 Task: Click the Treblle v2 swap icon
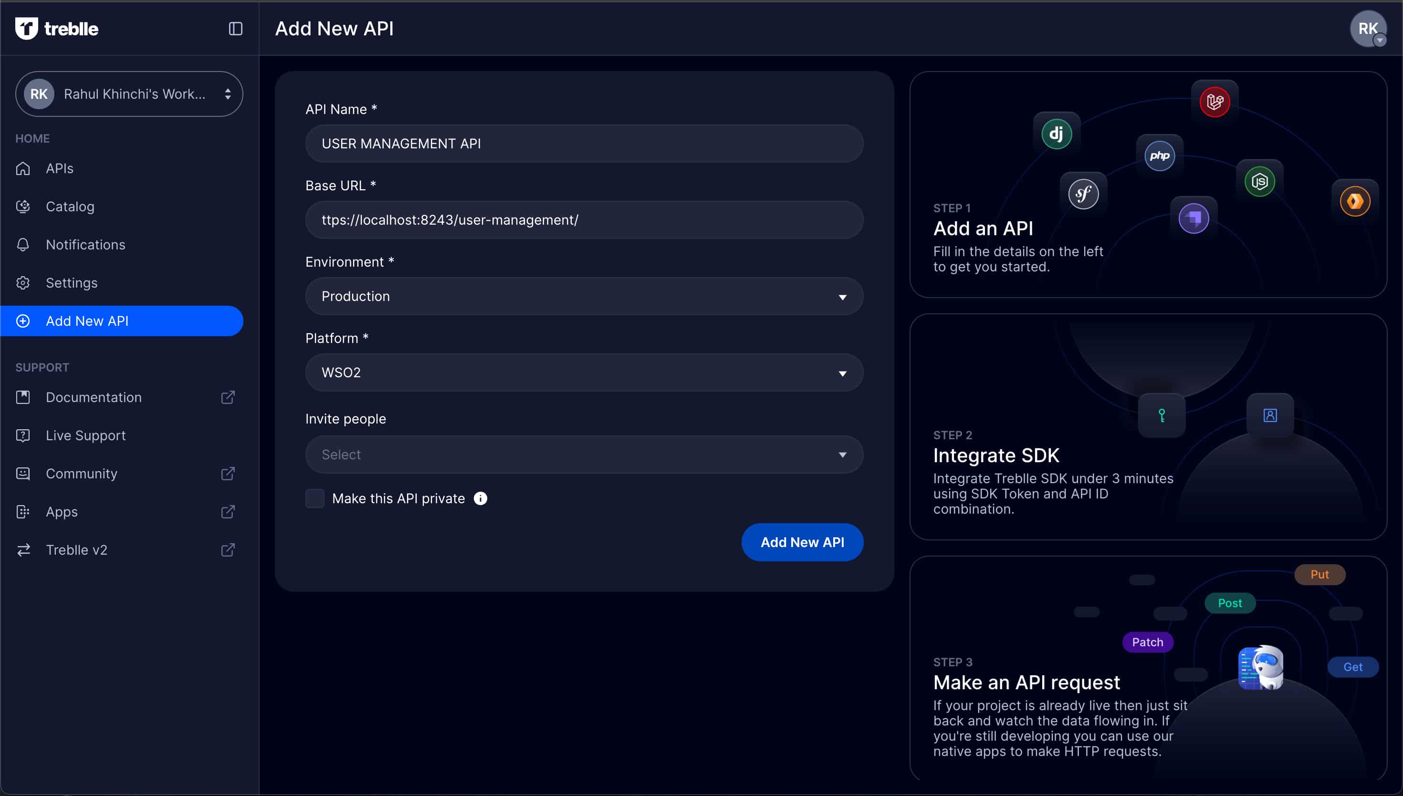[23, 550]
